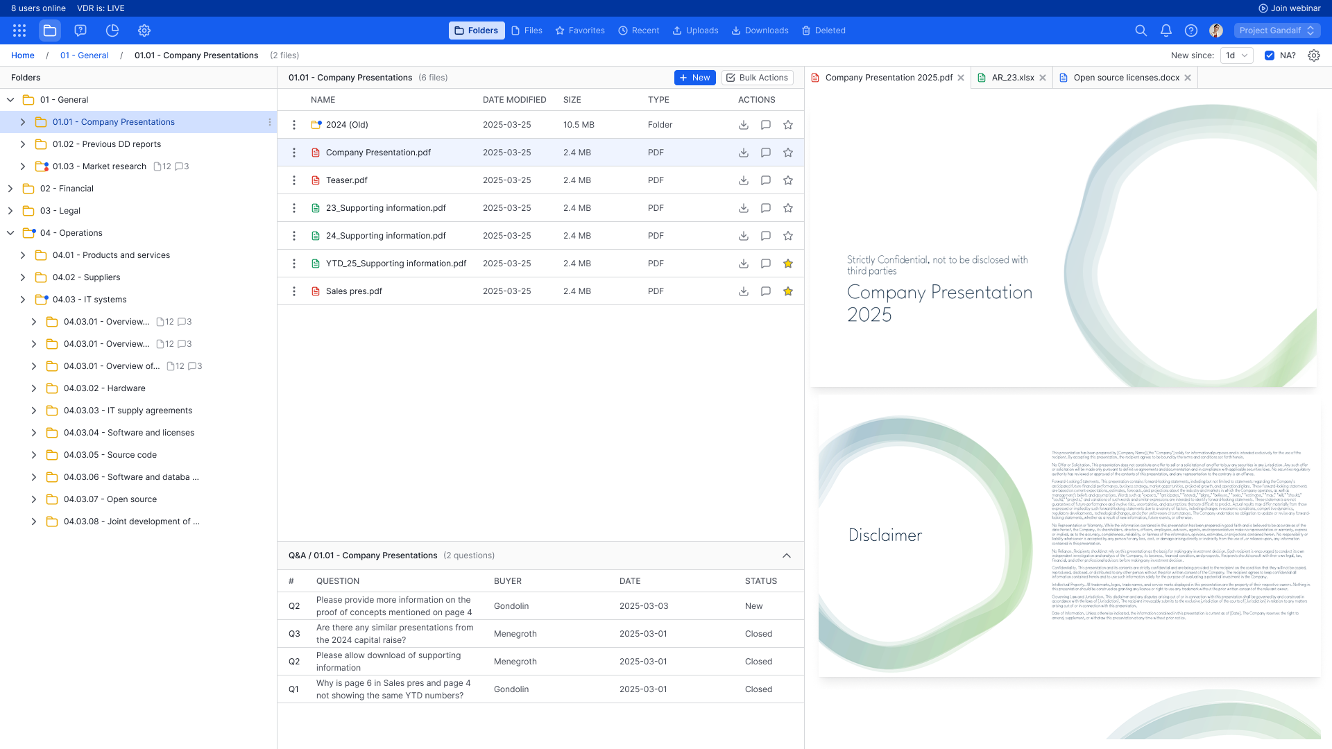Open the analytics pie chart icon
The width and height of the screenshot is (1332, 749).
[x=112, y=31]
